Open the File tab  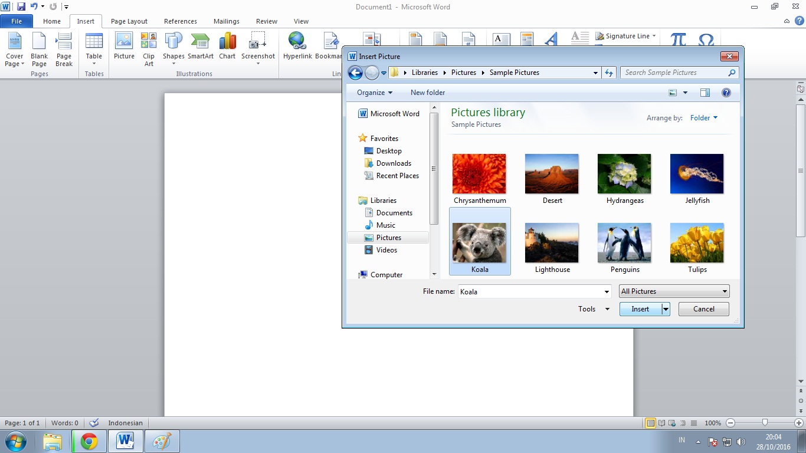coord(17,21)
